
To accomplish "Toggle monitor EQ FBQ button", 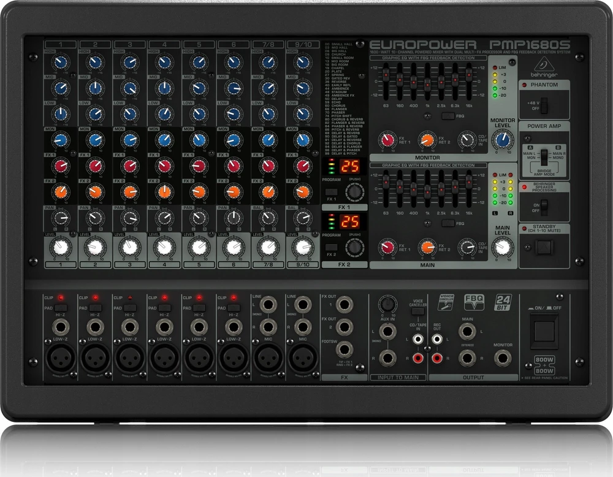I will pyautogui.click(x=448, y=116).
